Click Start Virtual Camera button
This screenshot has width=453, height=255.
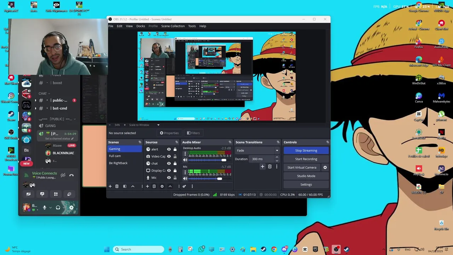(x=302, y=168)
